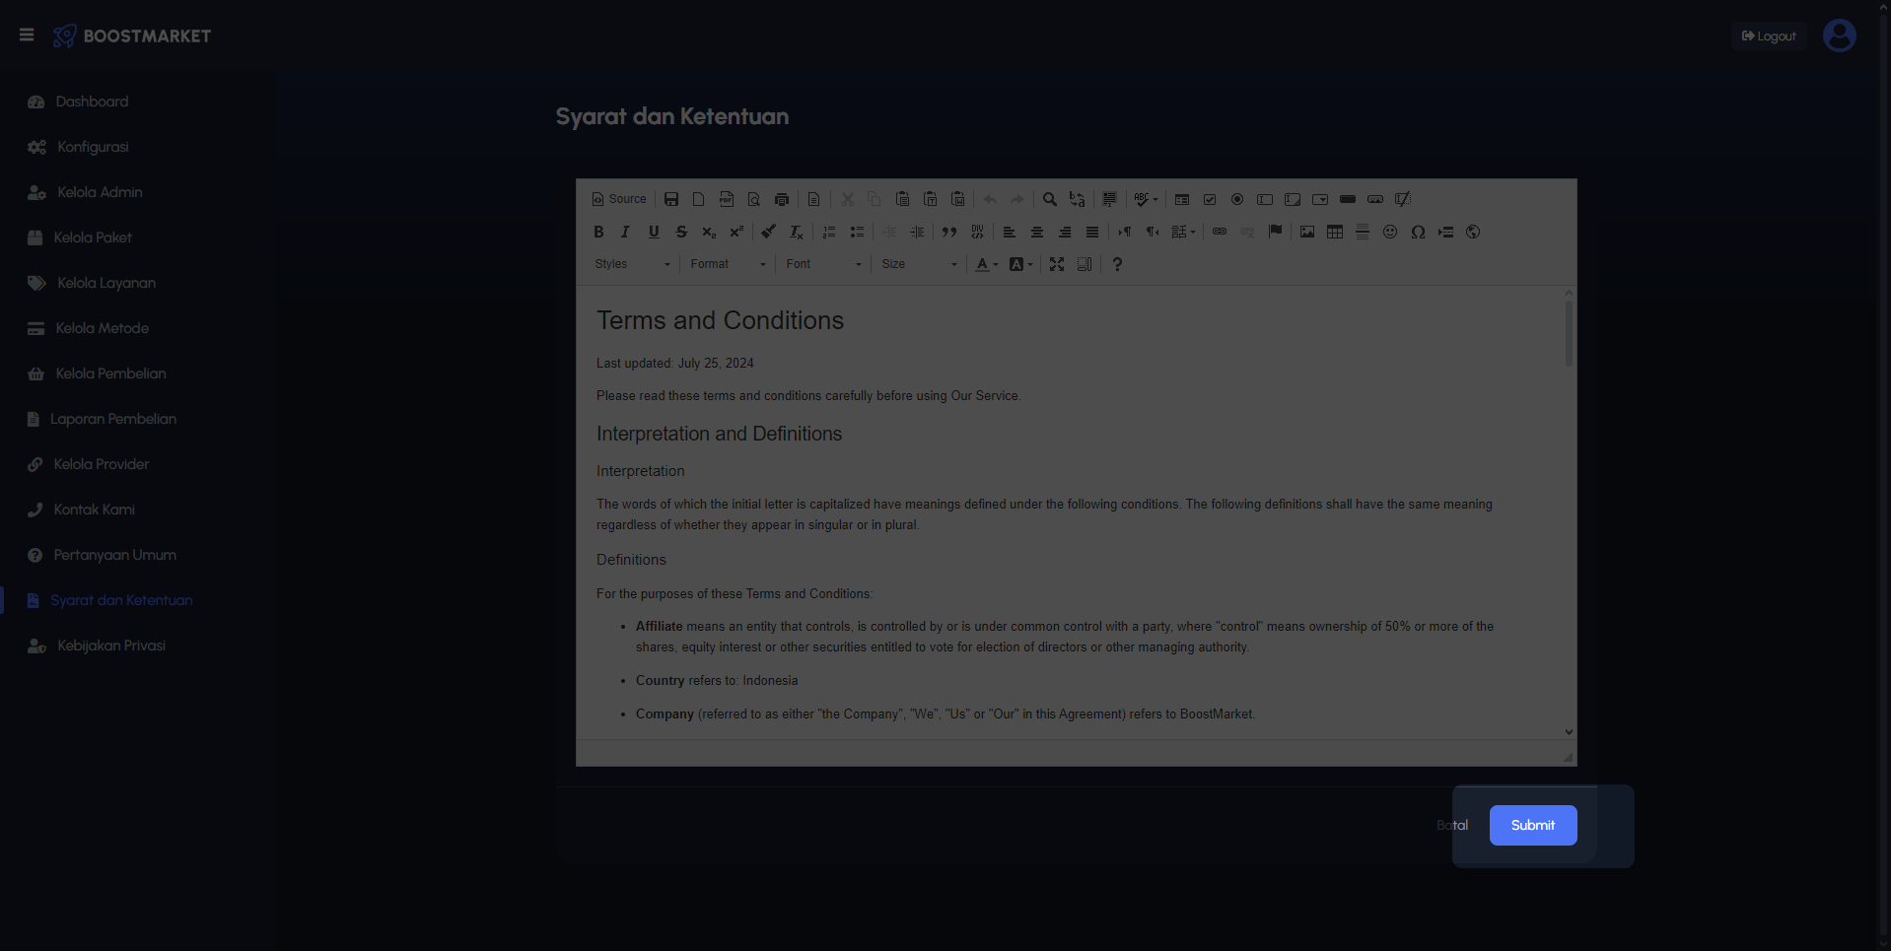Viewport: 1891px width, 951px height.
Task: Open the Styles dropdown
Action: tap(632, 264)
